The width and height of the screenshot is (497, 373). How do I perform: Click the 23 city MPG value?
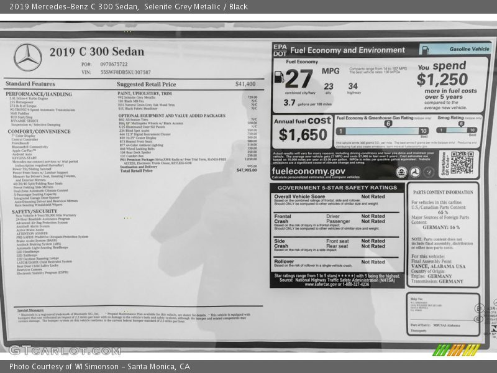(x=329, y=86)
